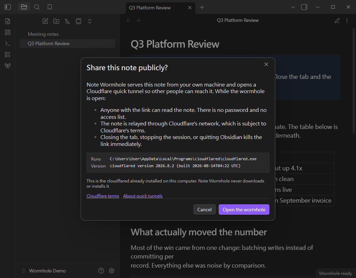
Task: Click the Q3 Platform Review note heading
Action: (175, 44)
